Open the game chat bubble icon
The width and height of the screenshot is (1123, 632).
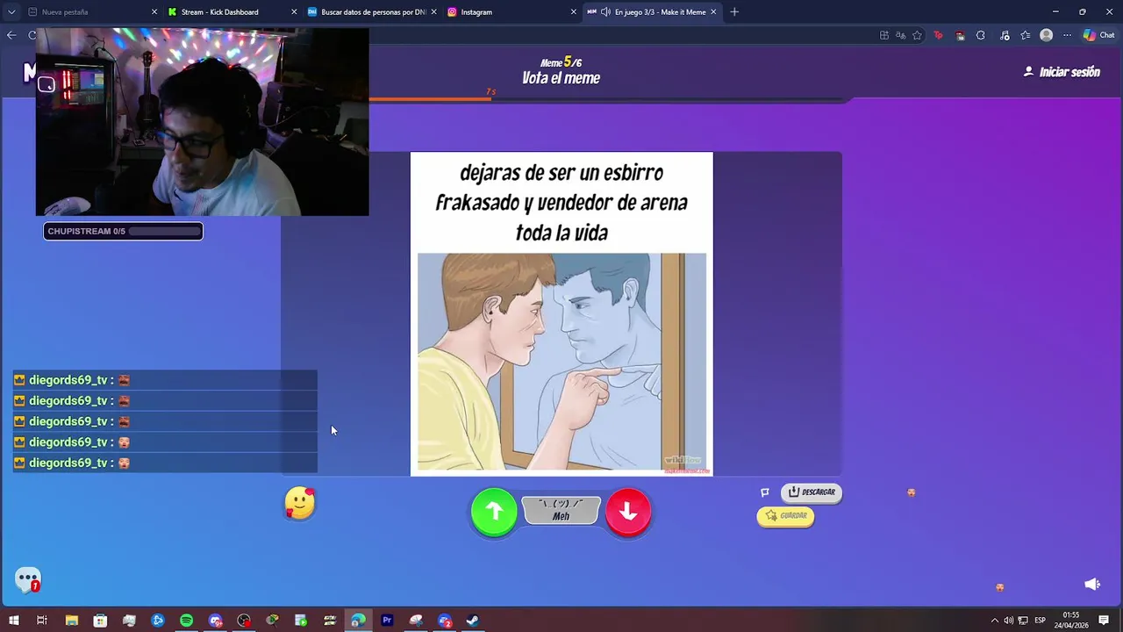click(x=28, y=579)
